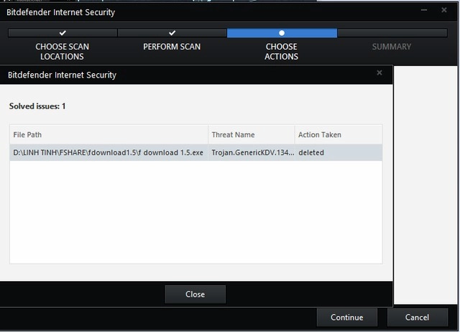The width and height of the screenshot is (460, 332).
Task: Minimize the main Bitdefender window
Action: tap(424, 10)
